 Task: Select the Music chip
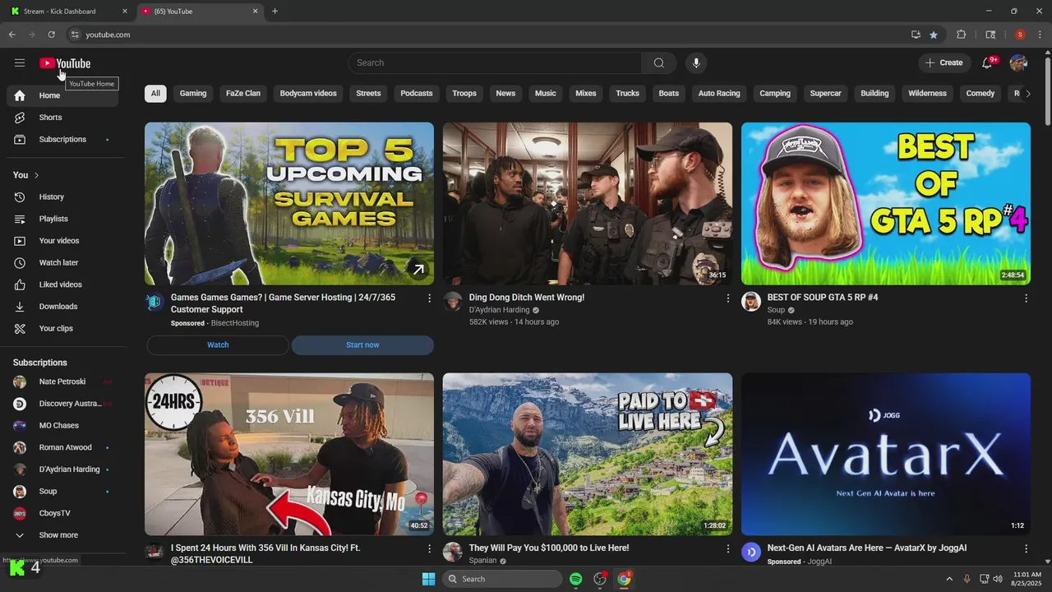pos(546,94)
